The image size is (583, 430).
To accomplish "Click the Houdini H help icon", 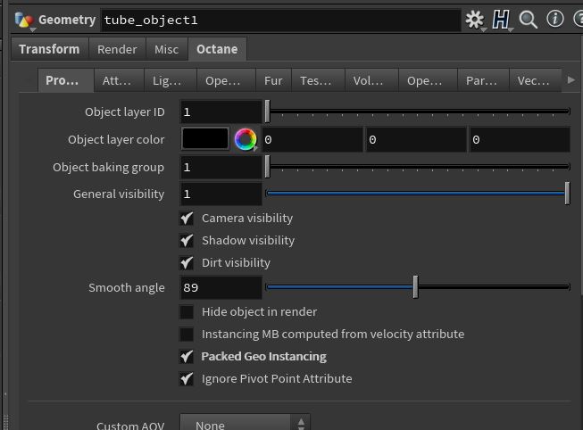I will [501, 20].
